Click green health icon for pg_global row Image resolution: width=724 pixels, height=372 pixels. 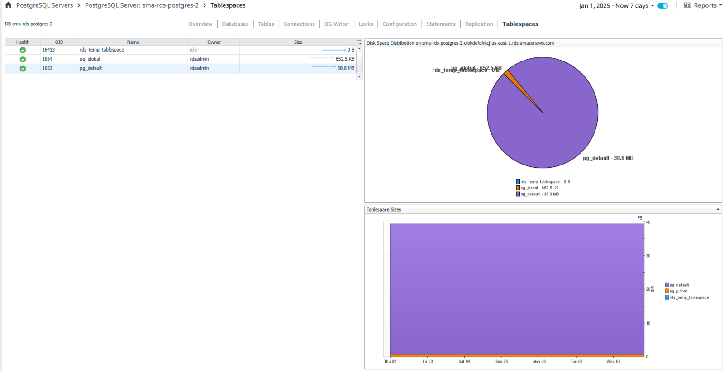pyautogui.click(x=23, y=59)
